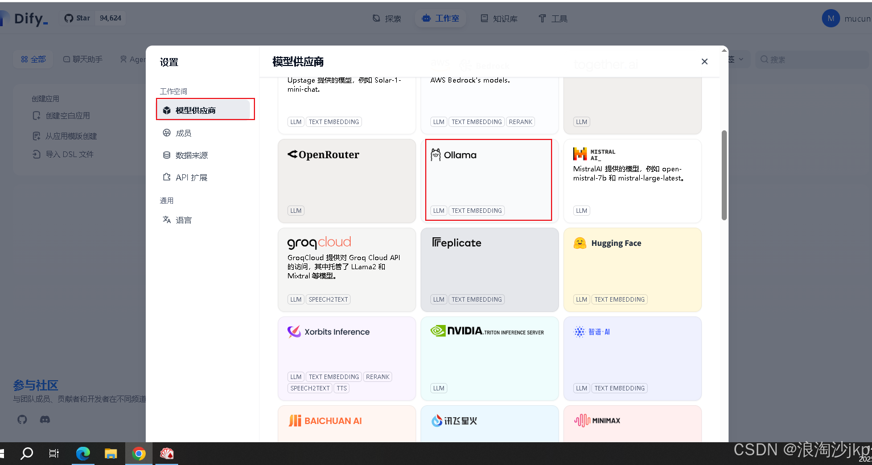Click 导入 DSL 文件 link

[63, 154]
